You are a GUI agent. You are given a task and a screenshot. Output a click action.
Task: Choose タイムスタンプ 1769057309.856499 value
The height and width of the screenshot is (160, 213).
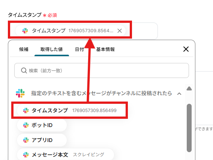pyautogui.click(x=71, y=110)
